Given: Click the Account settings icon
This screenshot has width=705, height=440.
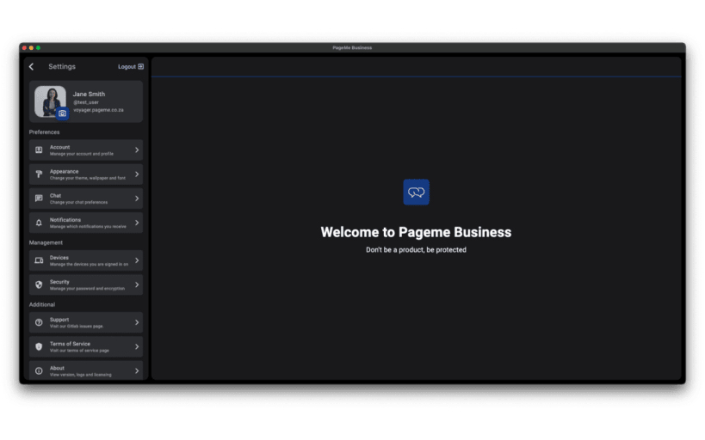Looking at the screenshot, I should 39,150.
